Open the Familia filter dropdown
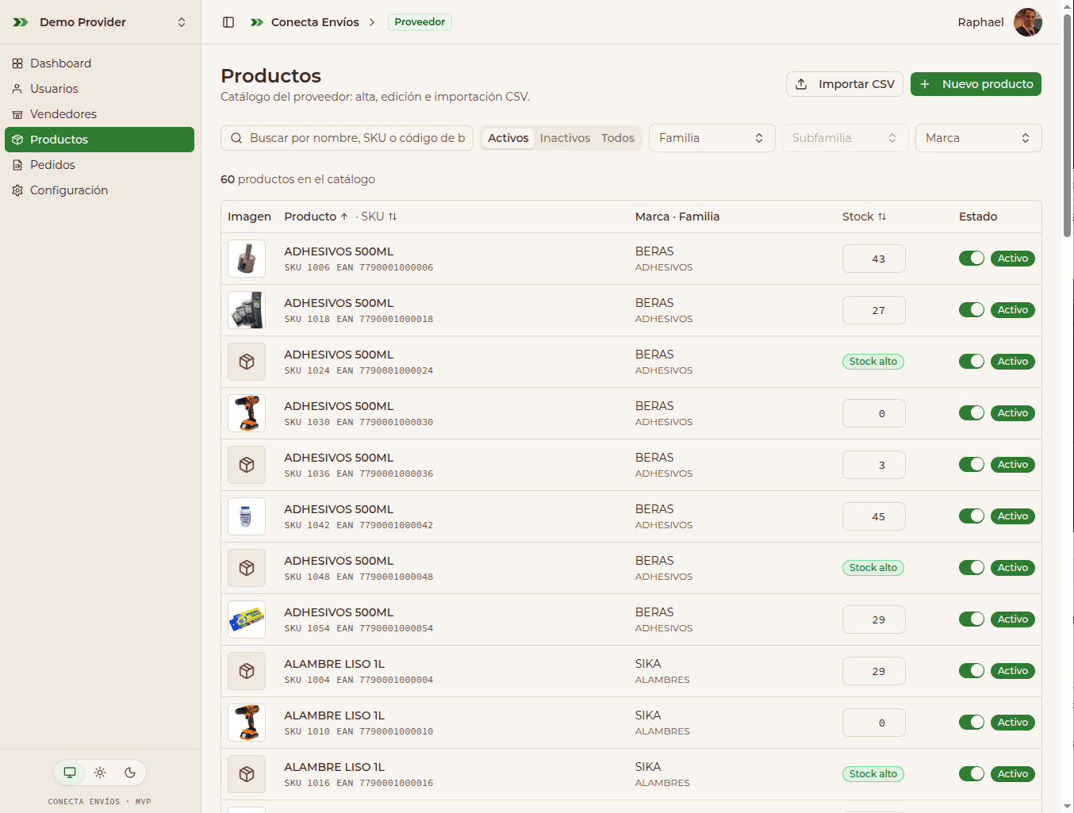The height and width of the screenshot is (813, 1074). (712, 138)
